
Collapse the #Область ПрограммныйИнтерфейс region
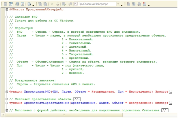[7, 9]
